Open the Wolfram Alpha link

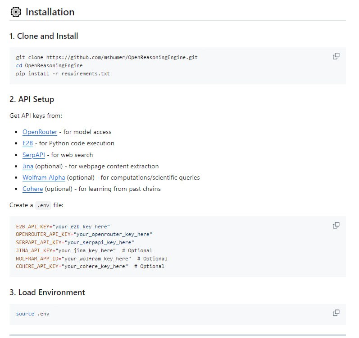44,177
